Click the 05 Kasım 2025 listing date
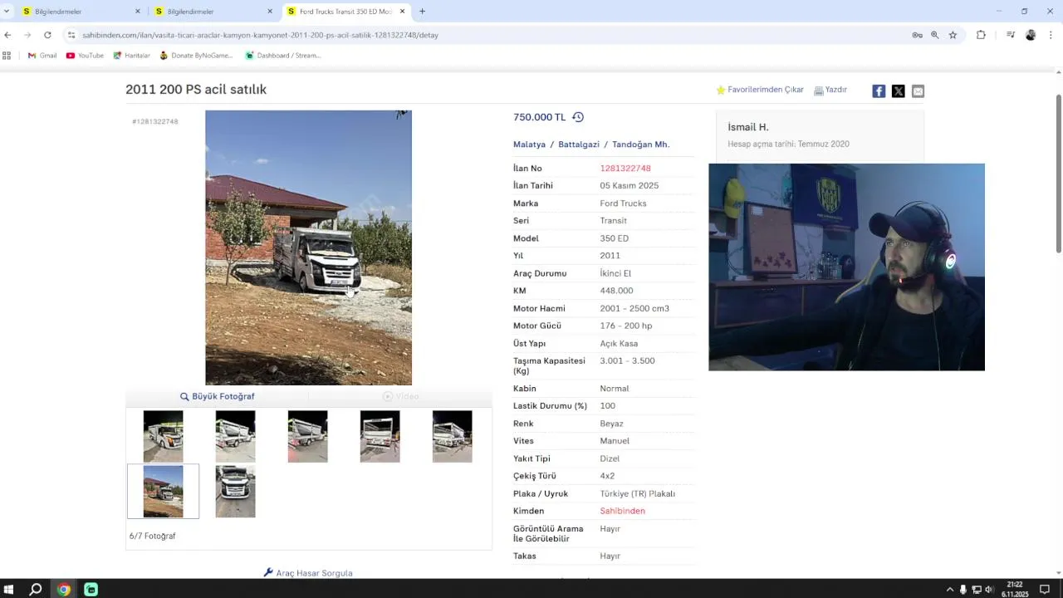 (629, 186)
